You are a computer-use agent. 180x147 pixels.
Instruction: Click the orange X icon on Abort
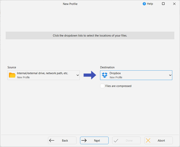tap(148, 140)
